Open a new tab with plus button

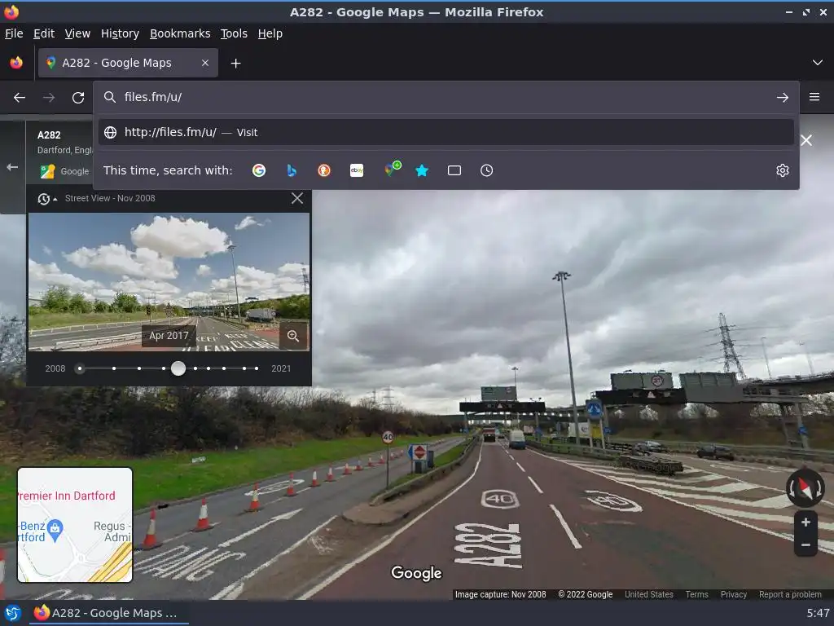click(x=235, y=64)
